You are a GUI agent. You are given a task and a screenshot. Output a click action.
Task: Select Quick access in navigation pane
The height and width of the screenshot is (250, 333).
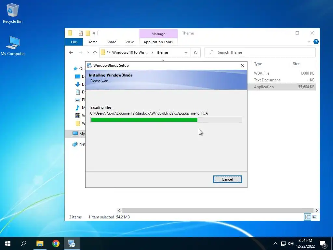click(79, 68)
